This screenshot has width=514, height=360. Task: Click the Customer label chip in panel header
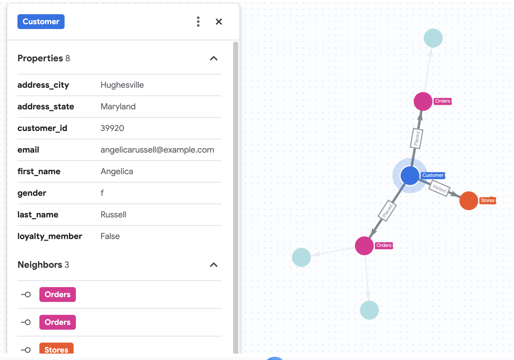coord(41,22)
